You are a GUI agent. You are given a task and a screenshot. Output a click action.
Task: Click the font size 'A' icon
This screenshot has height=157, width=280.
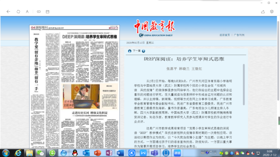pyautogui.click(x=27, y=12)
